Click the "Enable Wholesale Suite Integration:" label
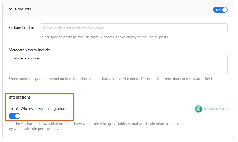Image resolution: width=238 pixels, height=142 pixels. (x=38, y=108)
